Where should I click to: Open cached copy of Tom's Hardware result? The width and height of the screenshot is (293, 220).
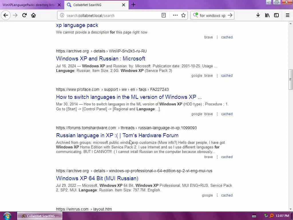click(227, 157)
